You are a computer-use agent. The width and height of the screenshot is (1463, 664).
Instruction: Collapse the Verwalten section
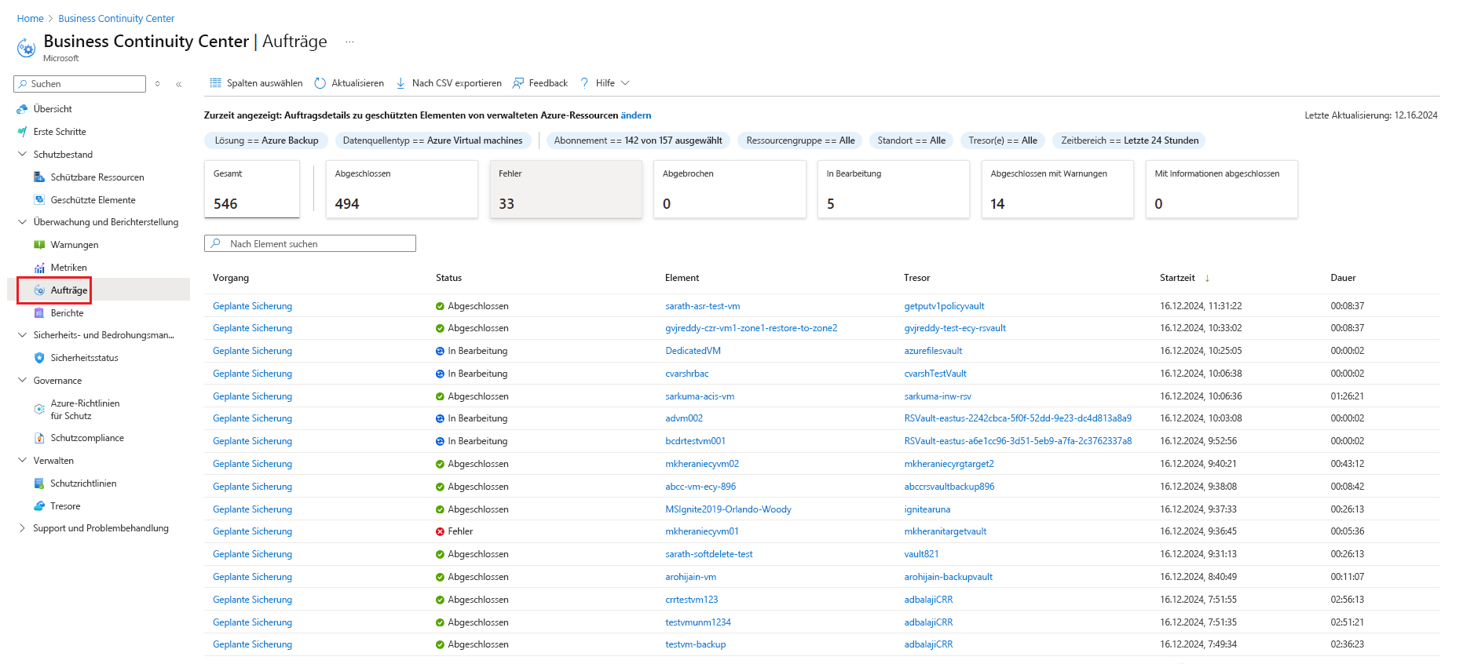(x=22, y=461)
